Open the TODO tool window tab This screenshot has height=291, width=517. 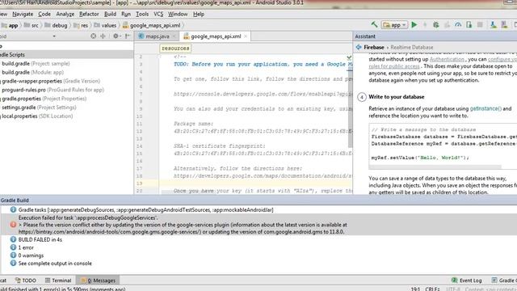(26, 280)
